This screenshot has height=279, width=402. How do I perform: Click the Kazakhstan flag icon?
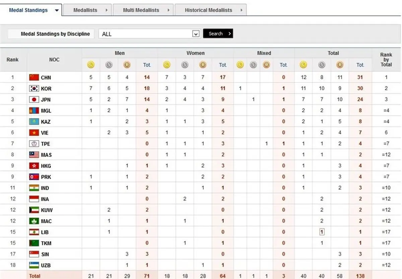(x=34, y=122)
